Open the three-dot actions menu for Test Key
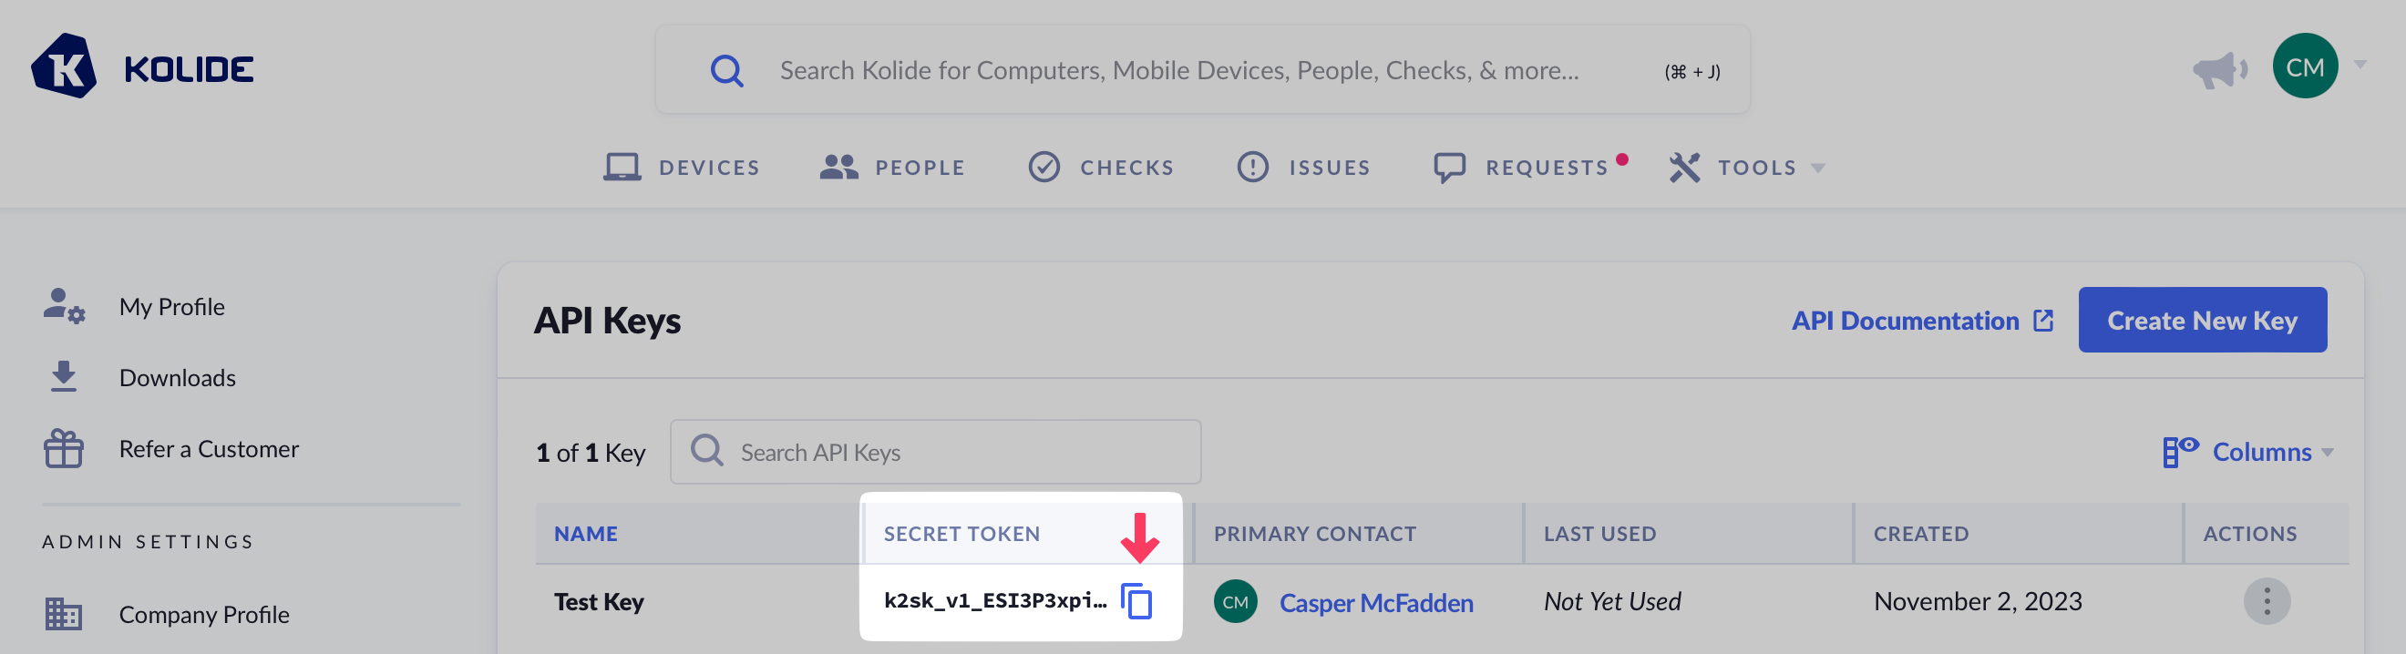 point(2266,602)
